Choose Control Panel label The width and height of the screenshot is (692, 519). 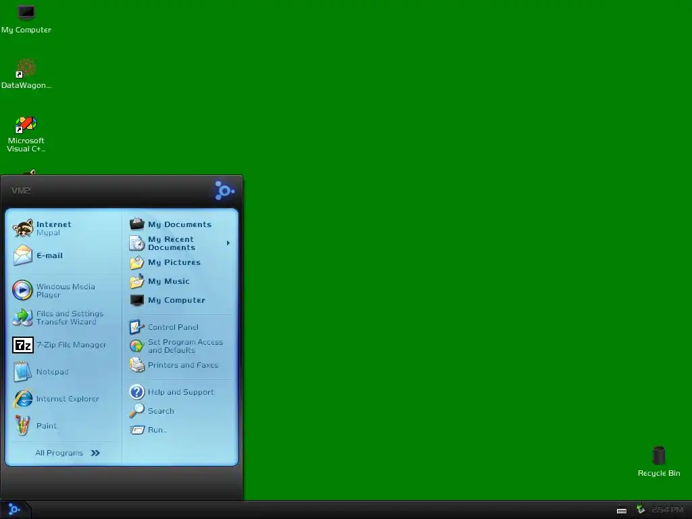point(173,327)
